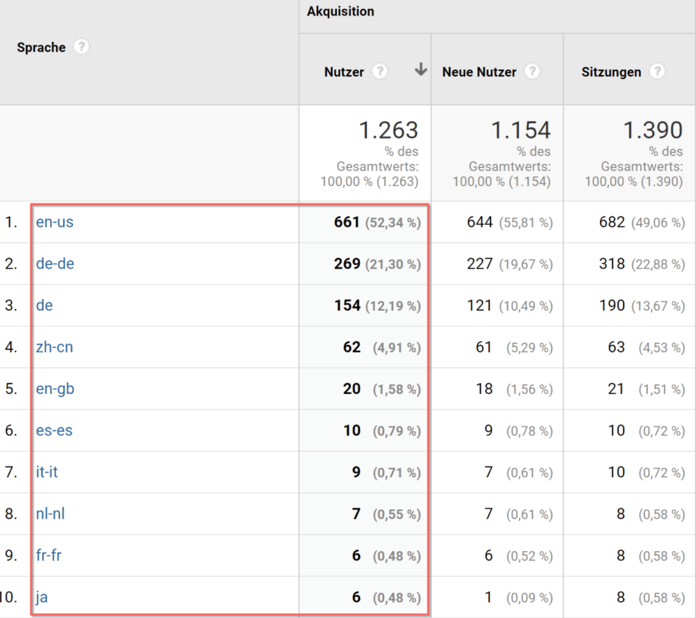Image resolution: width=696 pixels, height=618 pixels.
Task: Click the 682 sessions value for en-us
Action: [x=612, y=222]
